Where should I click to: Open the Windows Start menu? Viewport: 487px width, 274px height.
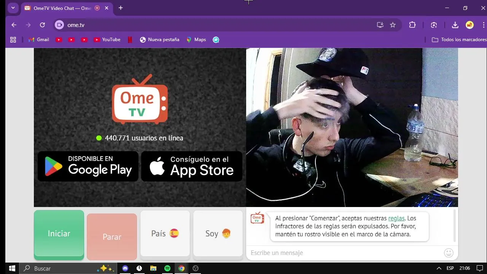pos(12,268)
